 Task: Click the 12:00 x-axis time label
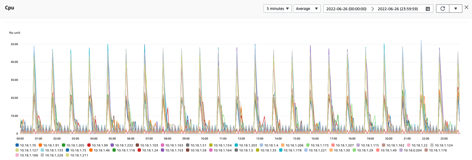[x=241, y=138]
